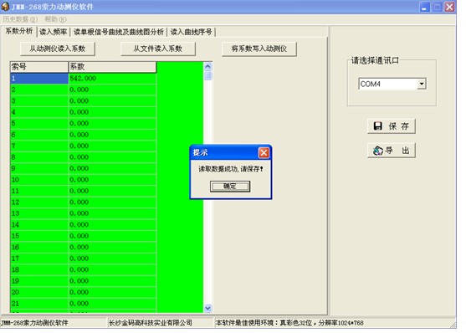
Task: Click the Export icon on 导出 button
Action: [378, 151]
